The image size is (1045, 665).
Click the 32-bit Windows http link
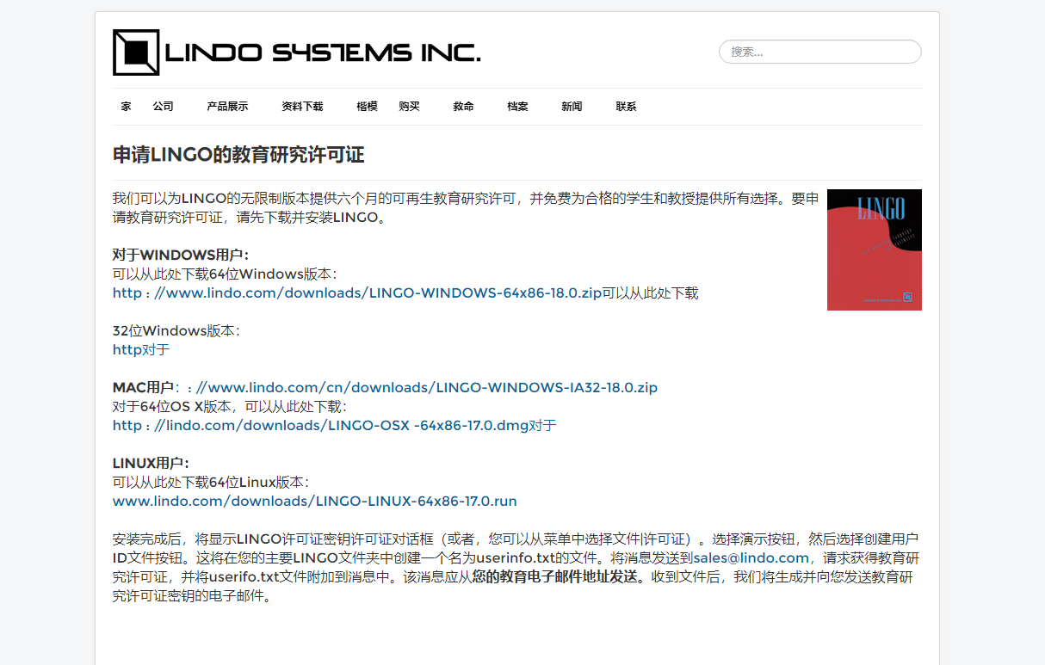pos(126,350)
